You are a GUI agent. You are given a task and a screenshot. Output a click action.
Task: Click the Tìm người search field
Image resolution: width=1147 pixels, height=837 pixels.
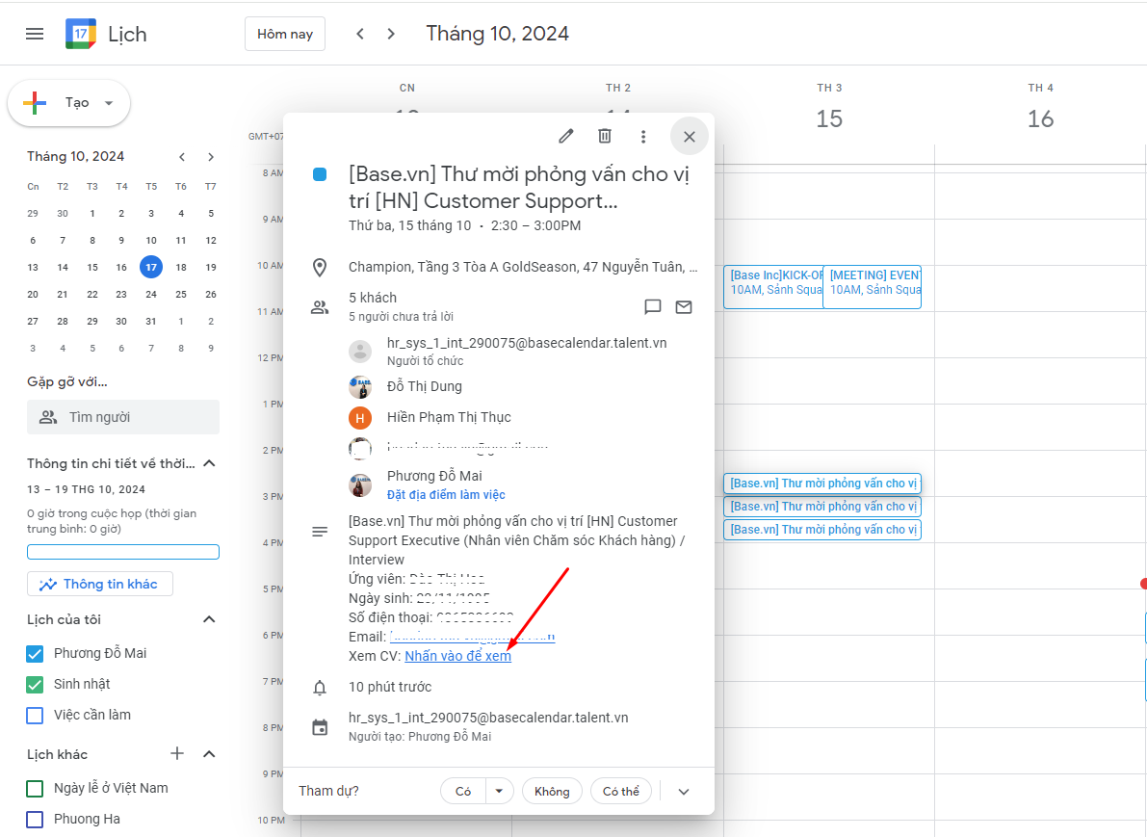[x=123, y=417]
